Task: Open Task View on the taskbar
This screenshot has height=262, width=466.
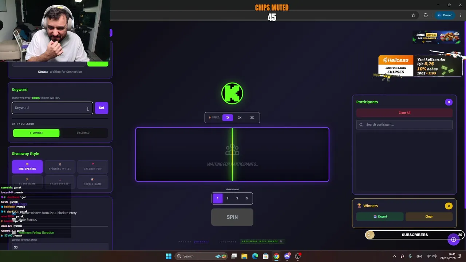Action: [x=234, y=256]
